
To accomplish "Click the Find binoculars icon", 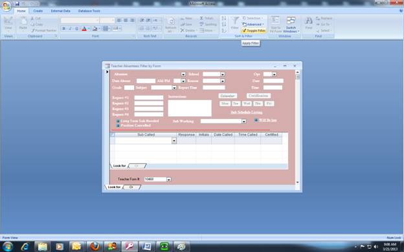I will 309,21.
